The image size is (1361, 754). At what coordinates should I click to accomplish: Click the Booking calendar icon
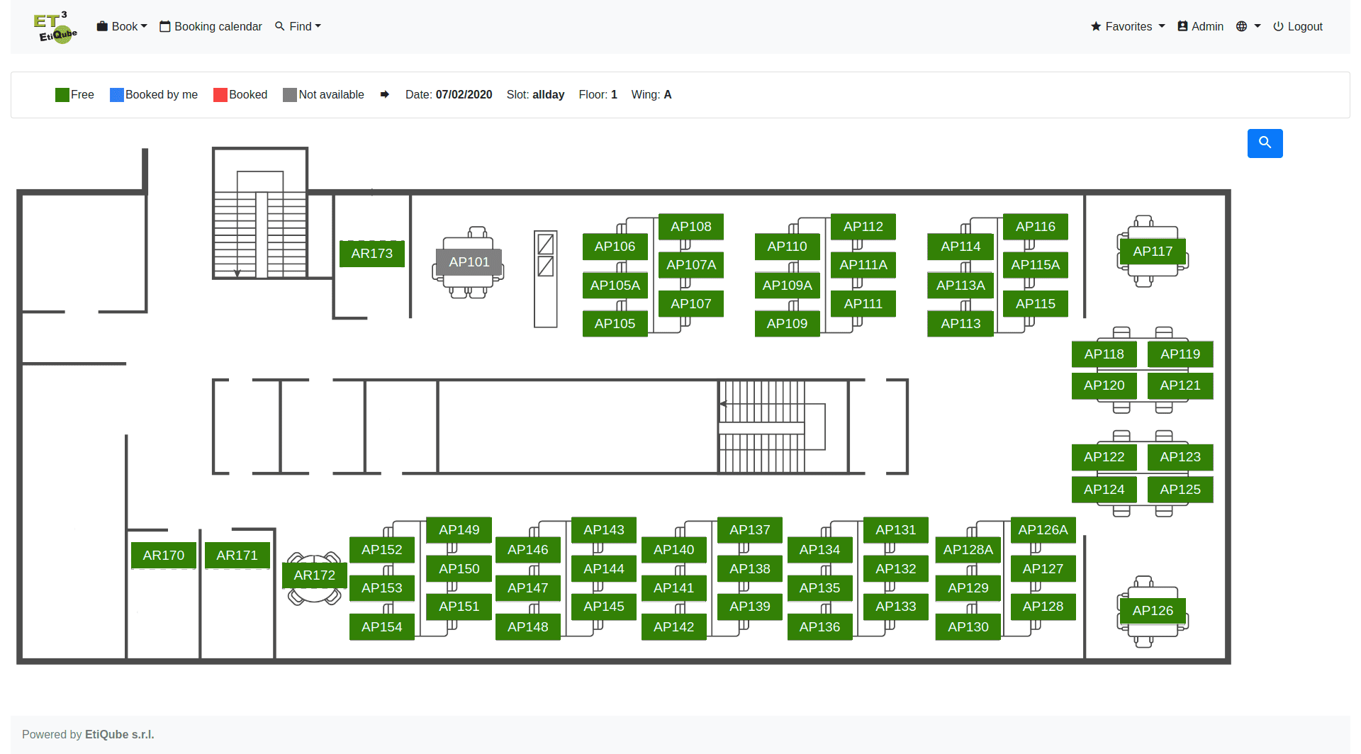tap(165, 26)
